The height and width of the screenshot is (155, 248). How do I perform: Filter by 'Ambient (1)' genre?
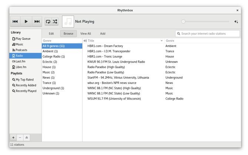click(62, 51)
